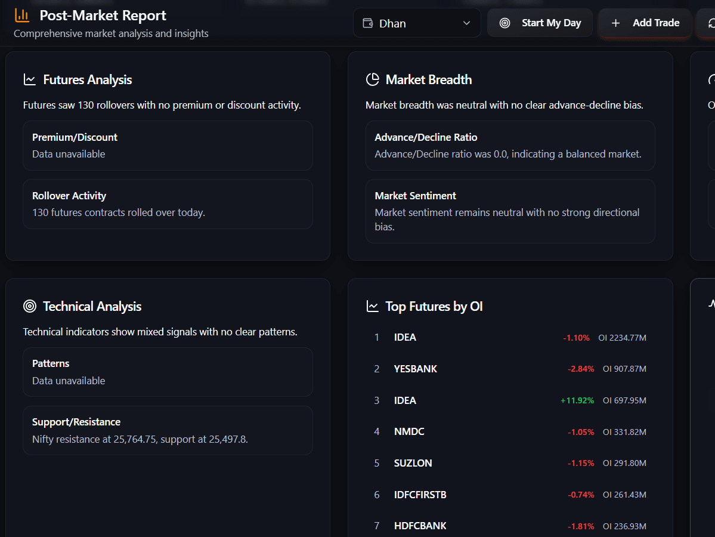Choose the IDEA row with +11.92% change
The height and width of the screenshot is (537, 715).
point(510,400)
